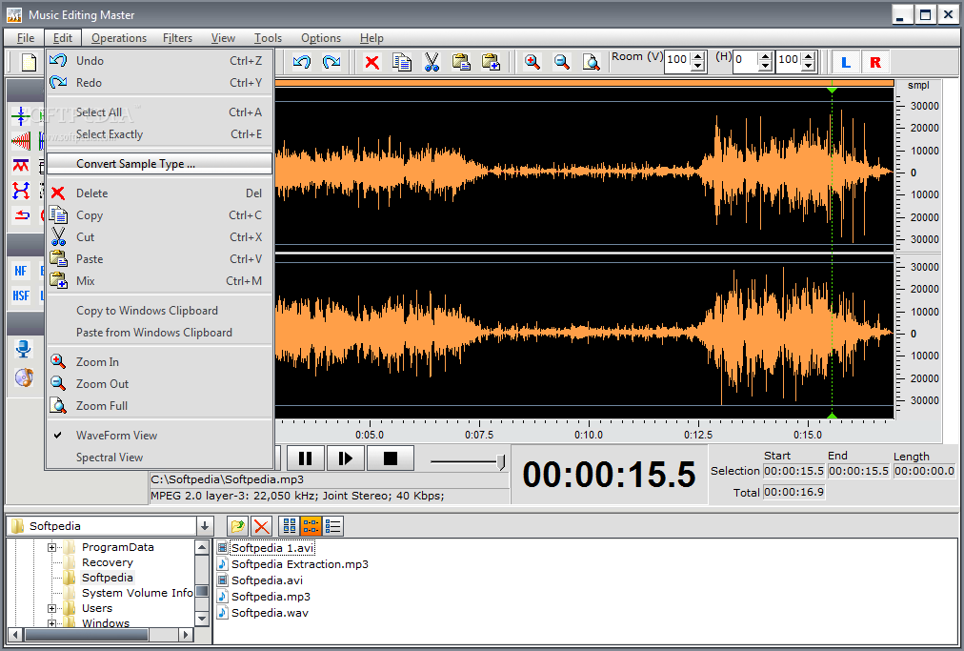Viewport: 964px width, 651px height.
Task: Click the red Delete X toolbar icon
Action: (x=372, y=62)
